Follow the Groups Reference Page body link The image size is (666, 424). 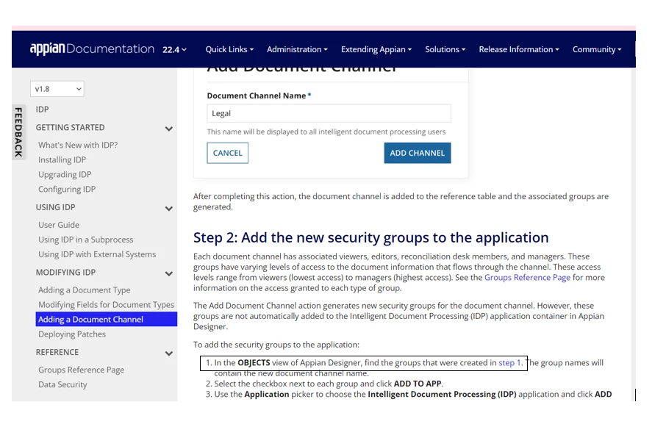point(527,278)
